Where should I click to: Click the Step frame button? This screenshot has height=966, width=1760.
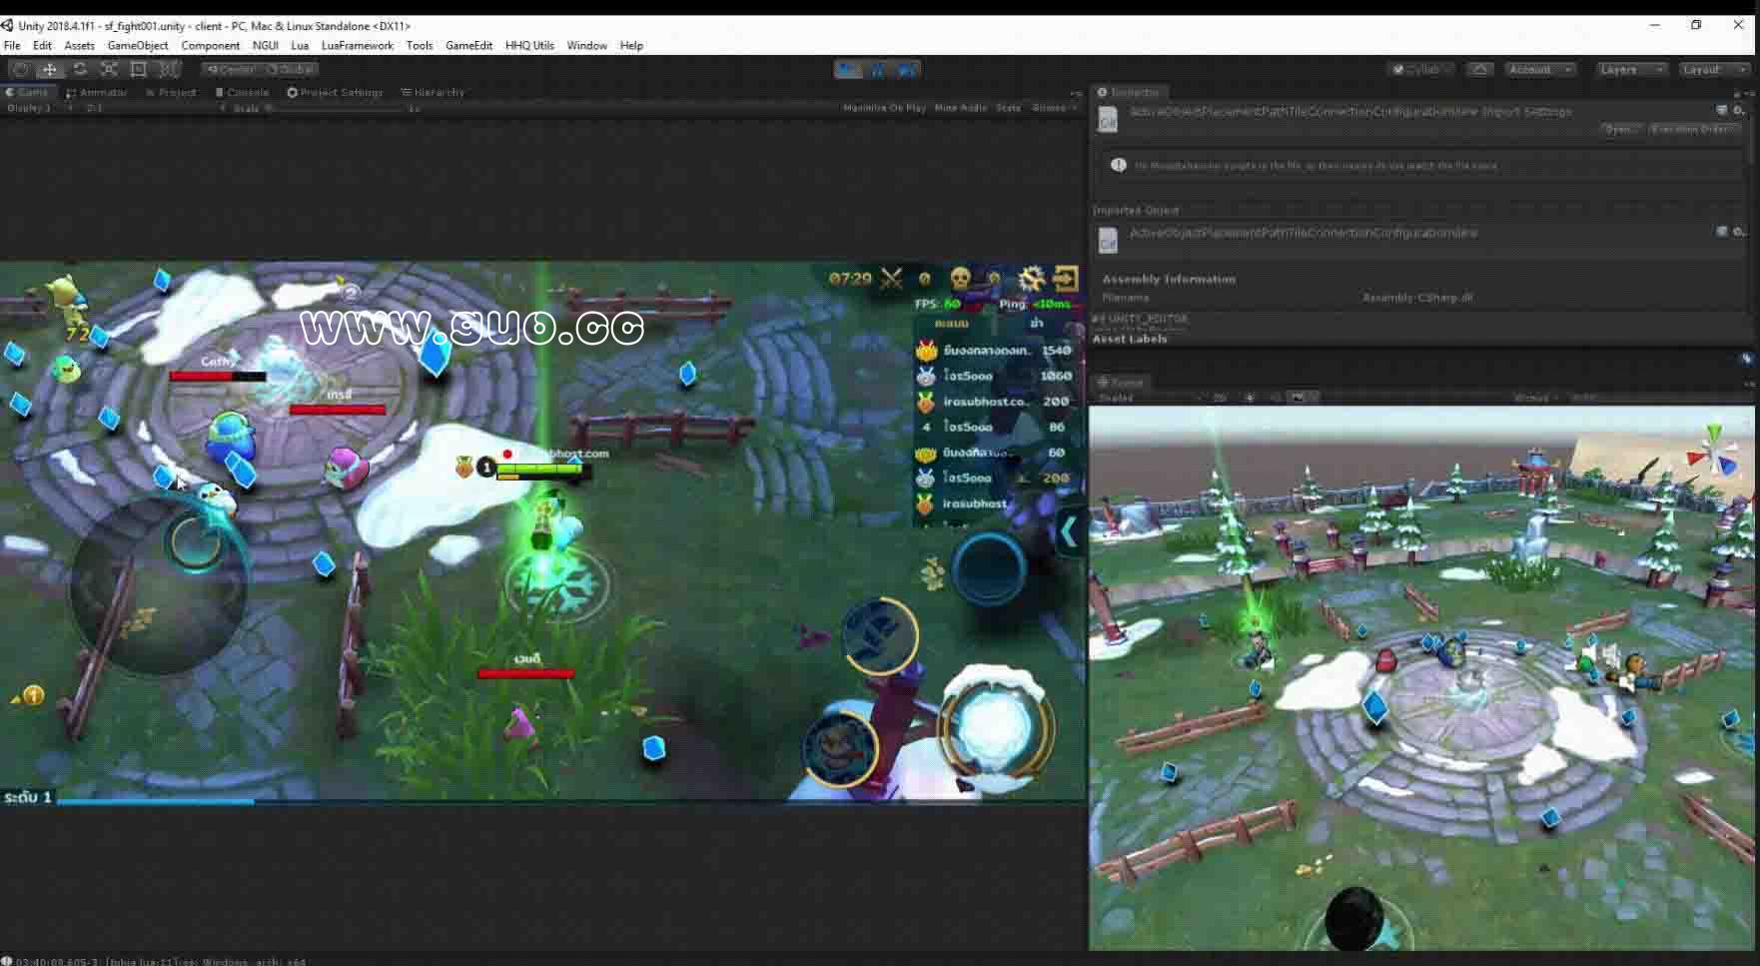pyautogui.click(x=907, y=70)
